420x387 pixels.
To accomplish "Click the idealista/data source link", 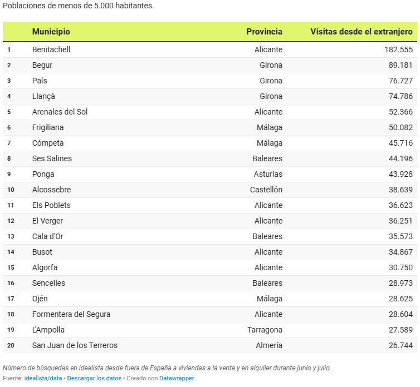I will click(x=43, y=378).
